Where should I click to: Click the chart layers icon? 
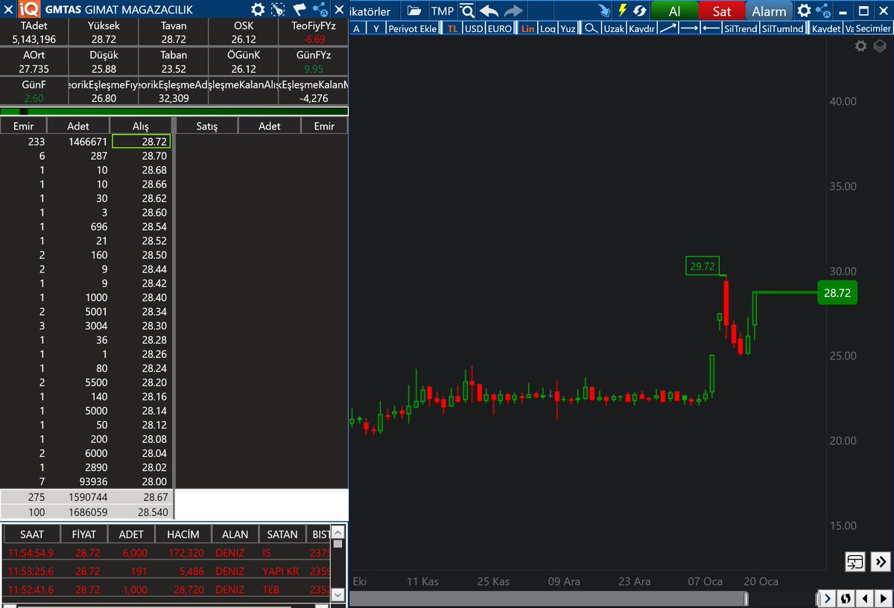pos(879,46)
